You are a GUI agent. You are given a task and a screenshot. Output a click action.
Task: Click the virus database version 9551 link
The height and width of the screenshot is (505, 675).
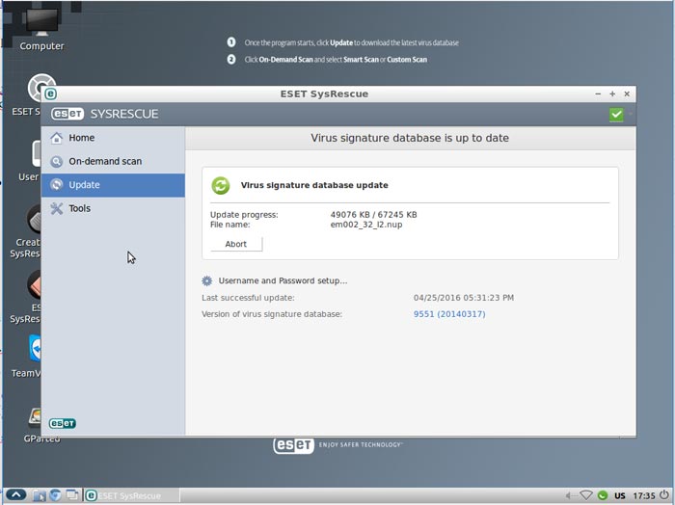pos(449,314)
